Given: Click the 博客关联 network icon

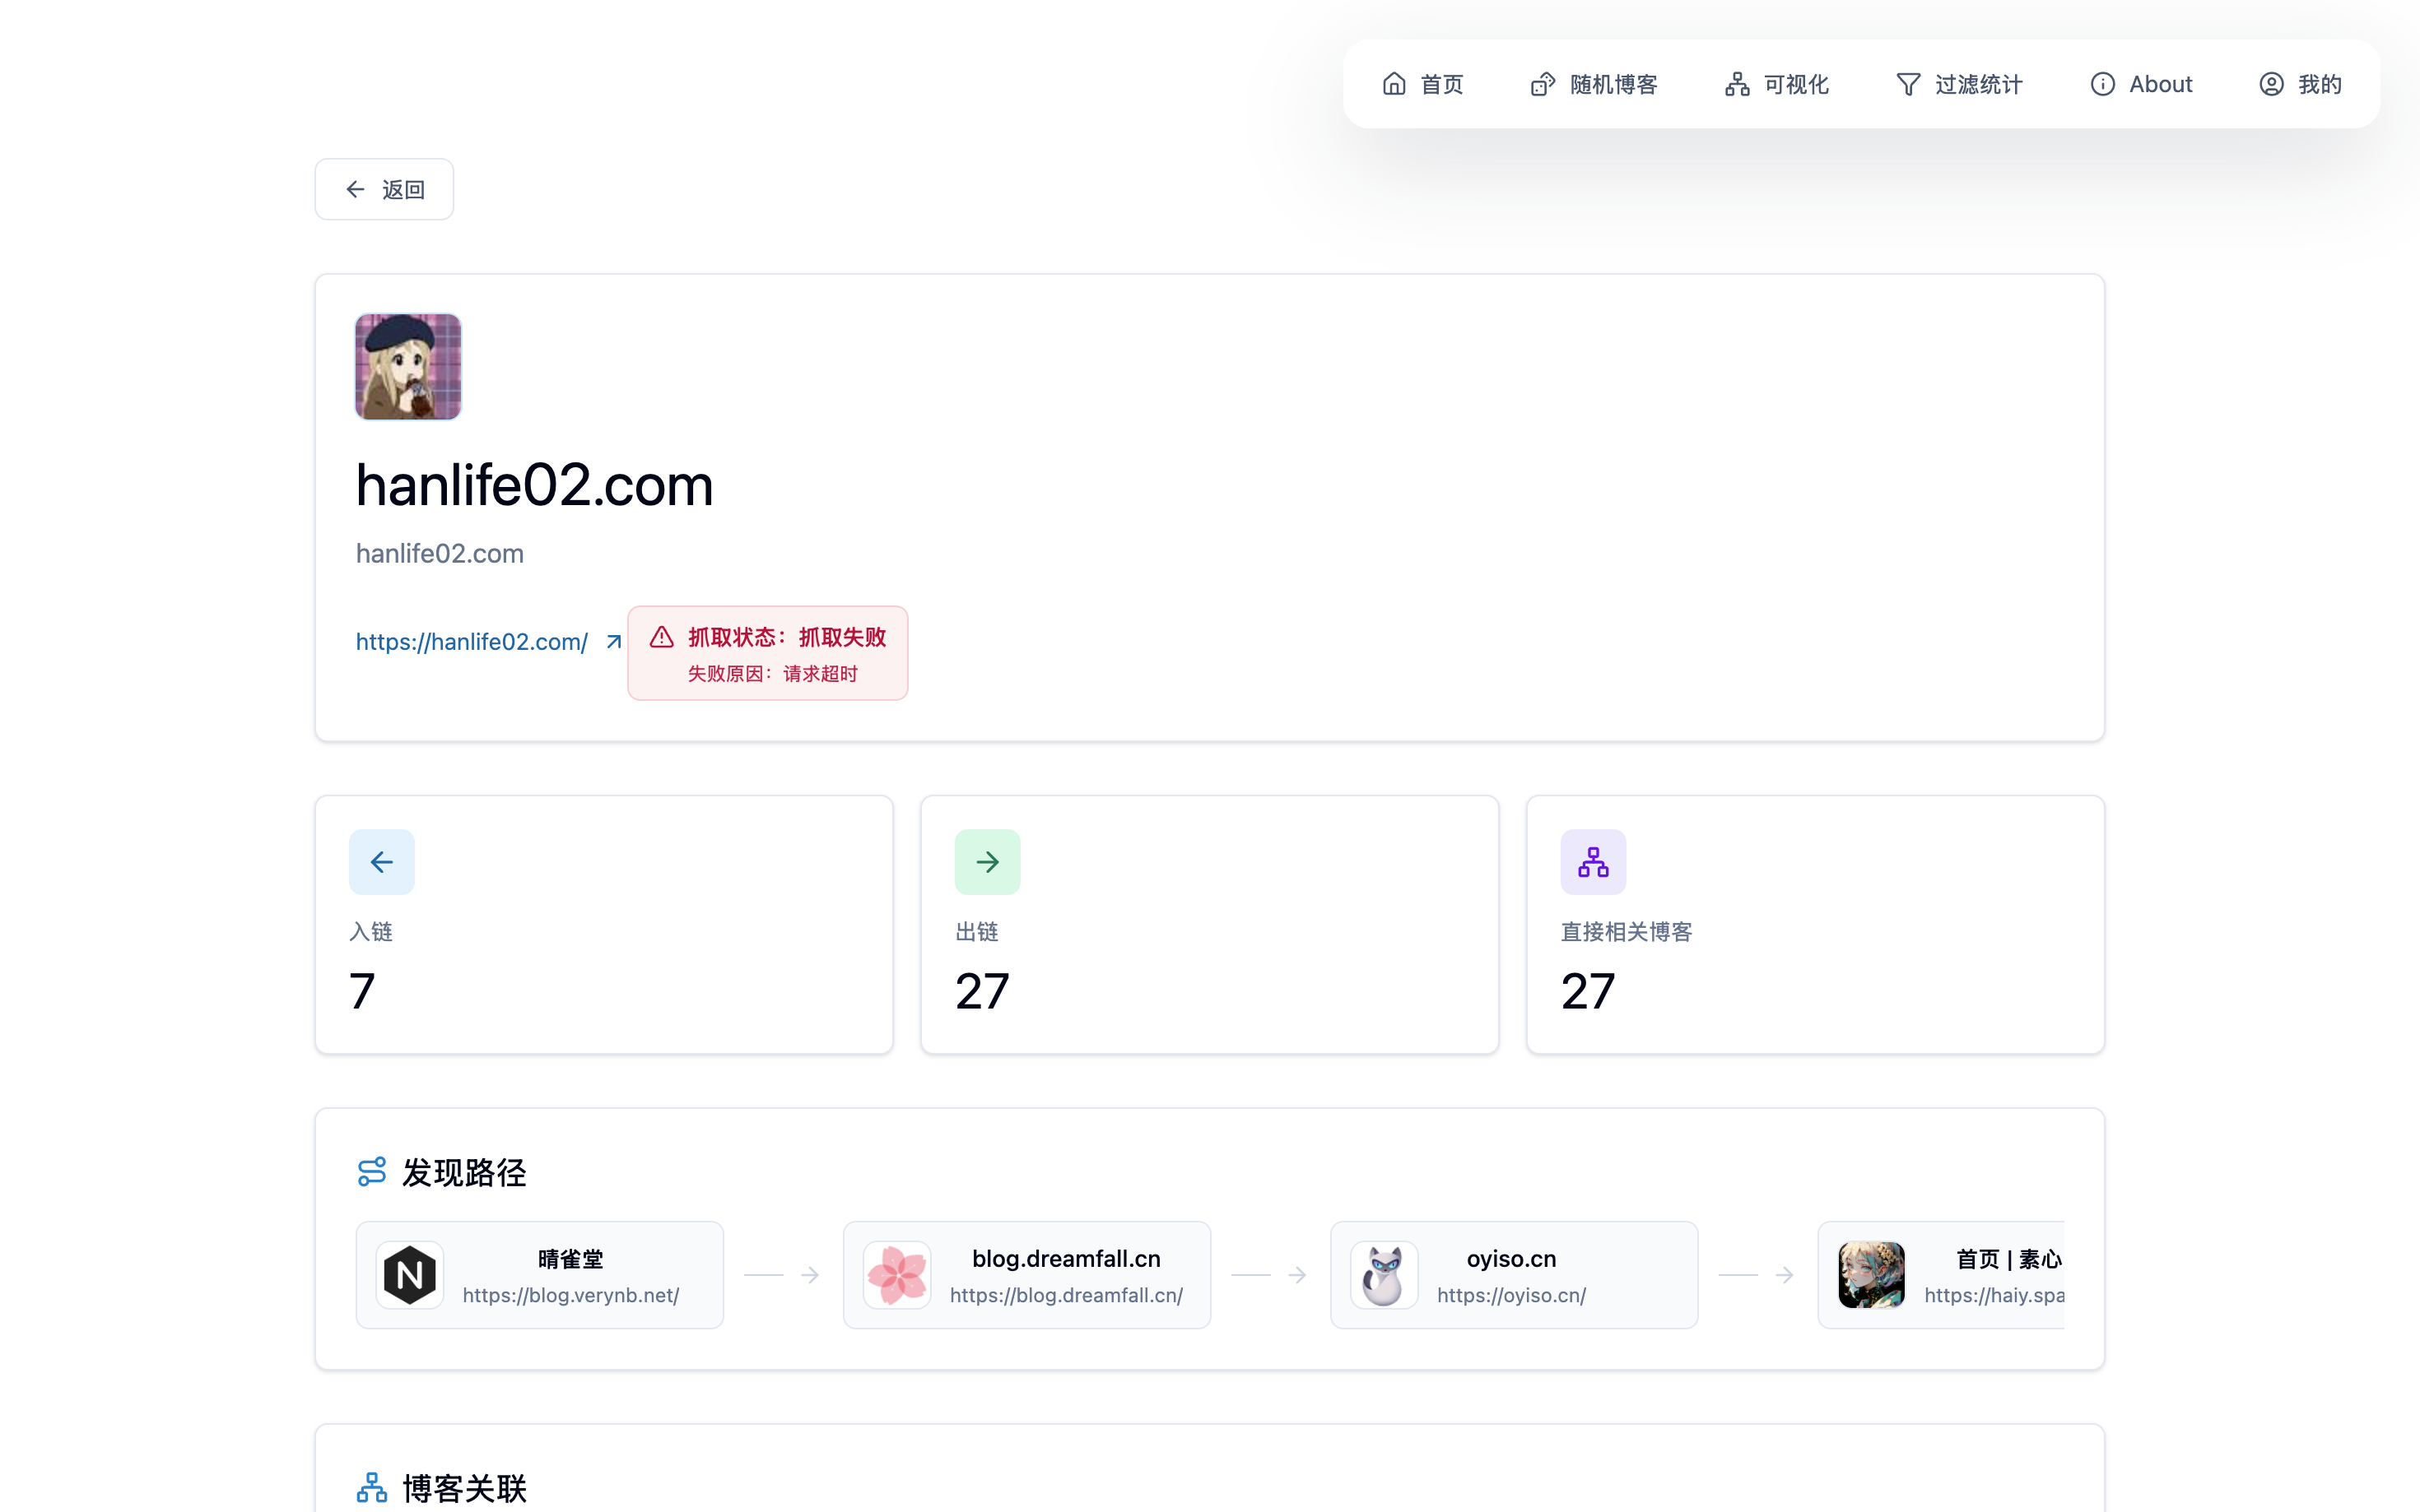Looking at the screenshot, I should click(371, 1488).
